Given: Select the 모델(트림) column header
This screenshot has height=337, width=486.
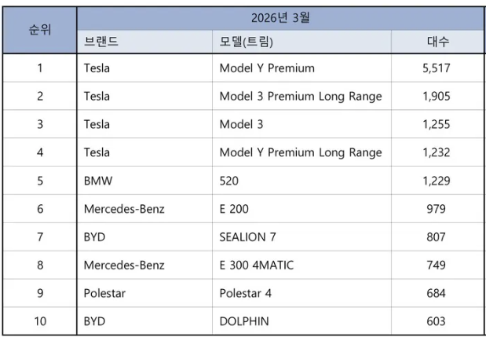Looking at the screenshot, I should [247, 42].
